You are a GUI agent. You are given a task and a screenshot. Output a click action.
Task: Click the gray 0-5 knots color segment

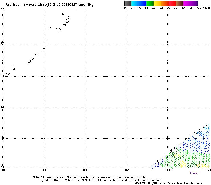(128, 3)
